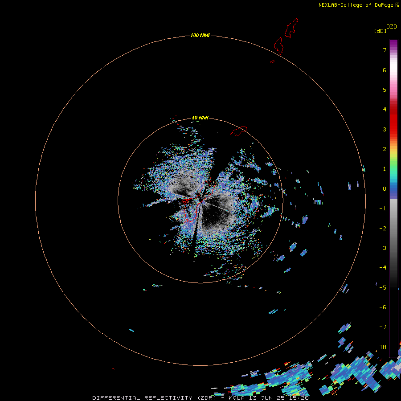Image resolution: width=401 pixels, height=401 pixels.
Task: Click the -7 dB scale label
Action: click(x=383, y=327)
